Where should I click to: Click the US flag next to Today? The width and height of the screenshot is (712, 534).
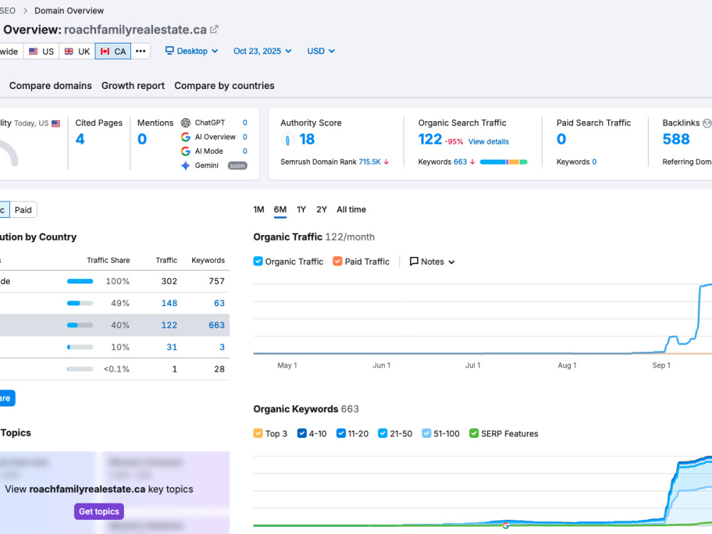coord(56,123)
